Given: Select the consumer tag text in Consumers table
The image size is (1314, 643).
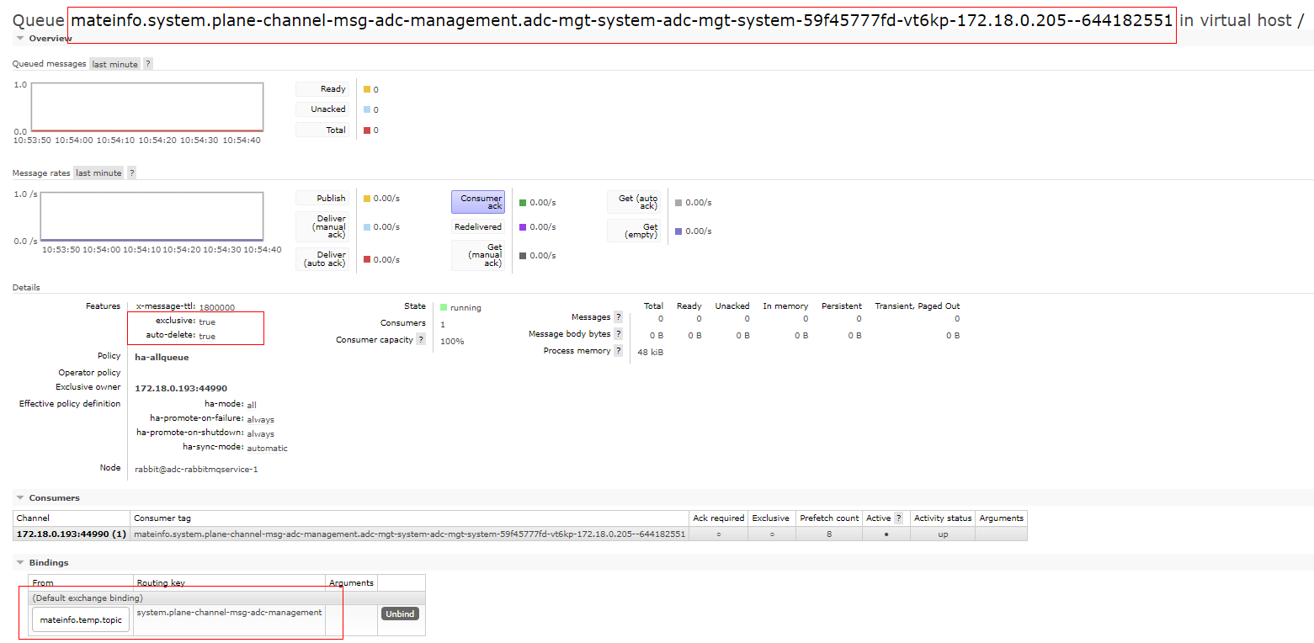Looking at the screenshot, I should (x=410, y=534).
